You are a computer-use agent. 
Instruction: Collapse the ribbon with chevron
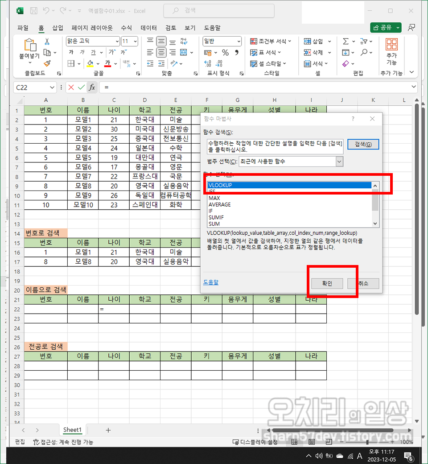pos(412,72)
